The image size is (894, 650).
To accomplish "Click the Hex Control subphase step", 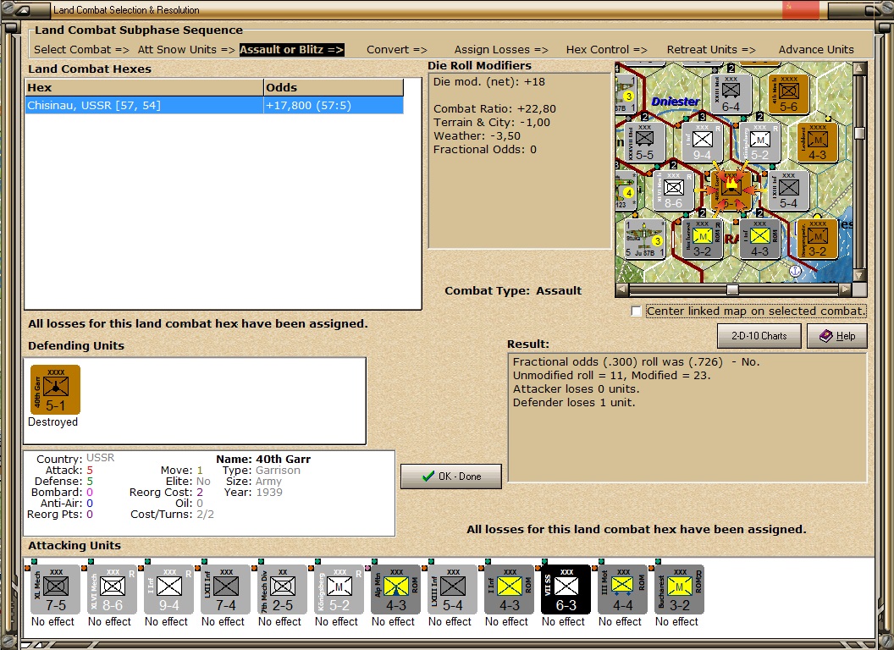I will pyautogui.click(x=607, y=50).
